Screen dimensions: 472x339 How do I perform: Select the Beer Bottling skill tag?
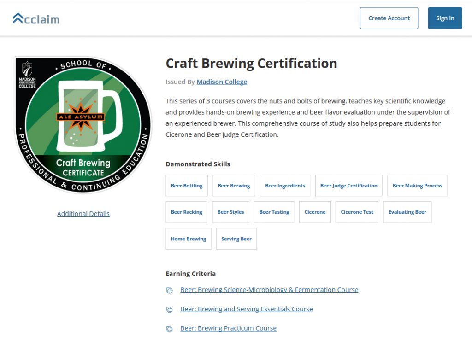pos(186,185)
